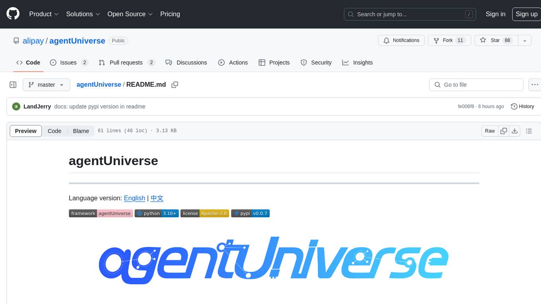Switch to the Code view
This screenshot has width=541, height=304.
(54, 131)
